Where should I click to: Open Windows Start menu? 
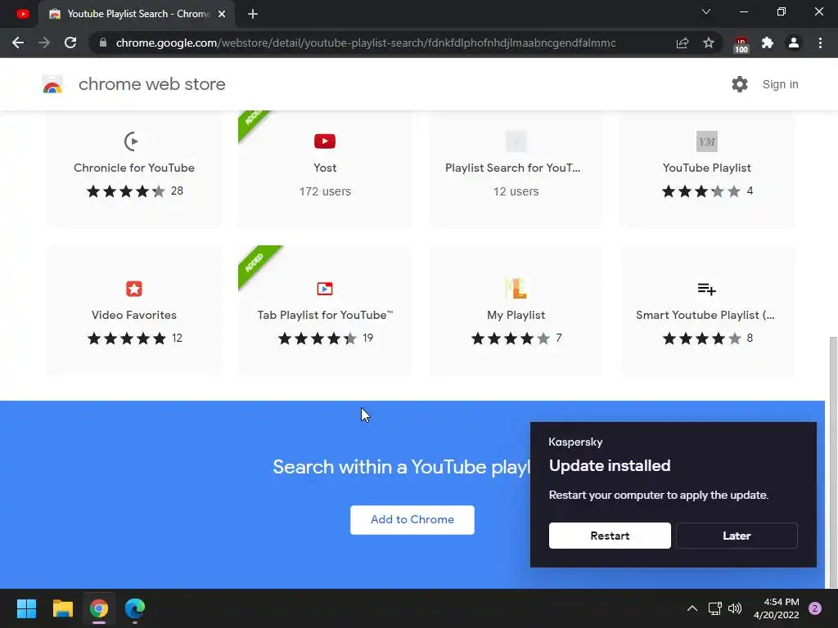tap(26, 608)
